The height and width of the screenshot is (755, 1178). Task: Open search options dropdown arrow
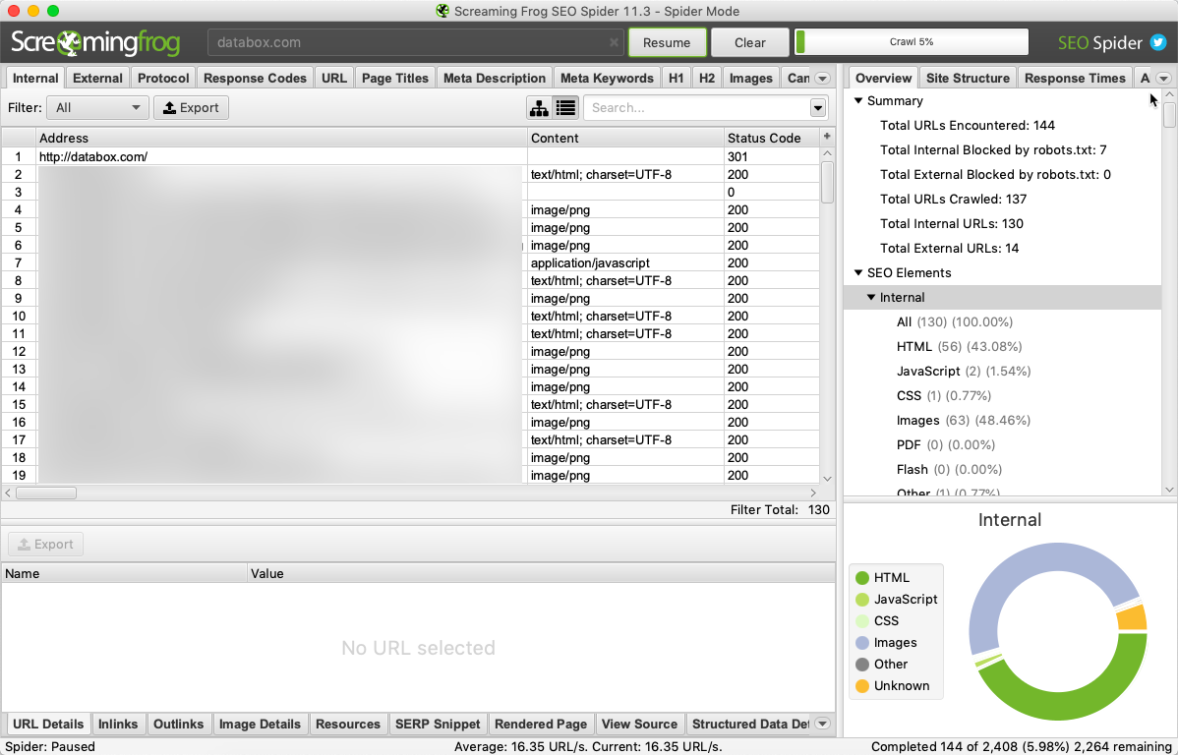coord(818,108)
